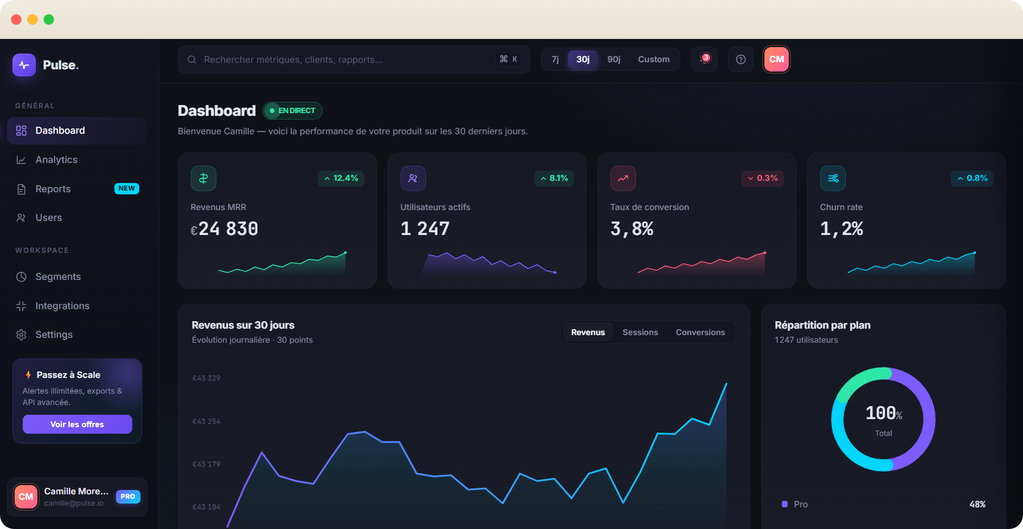1023x529 pixels.
Task: Open notifications bell with 3 badge
Action: tap(704, 59)
